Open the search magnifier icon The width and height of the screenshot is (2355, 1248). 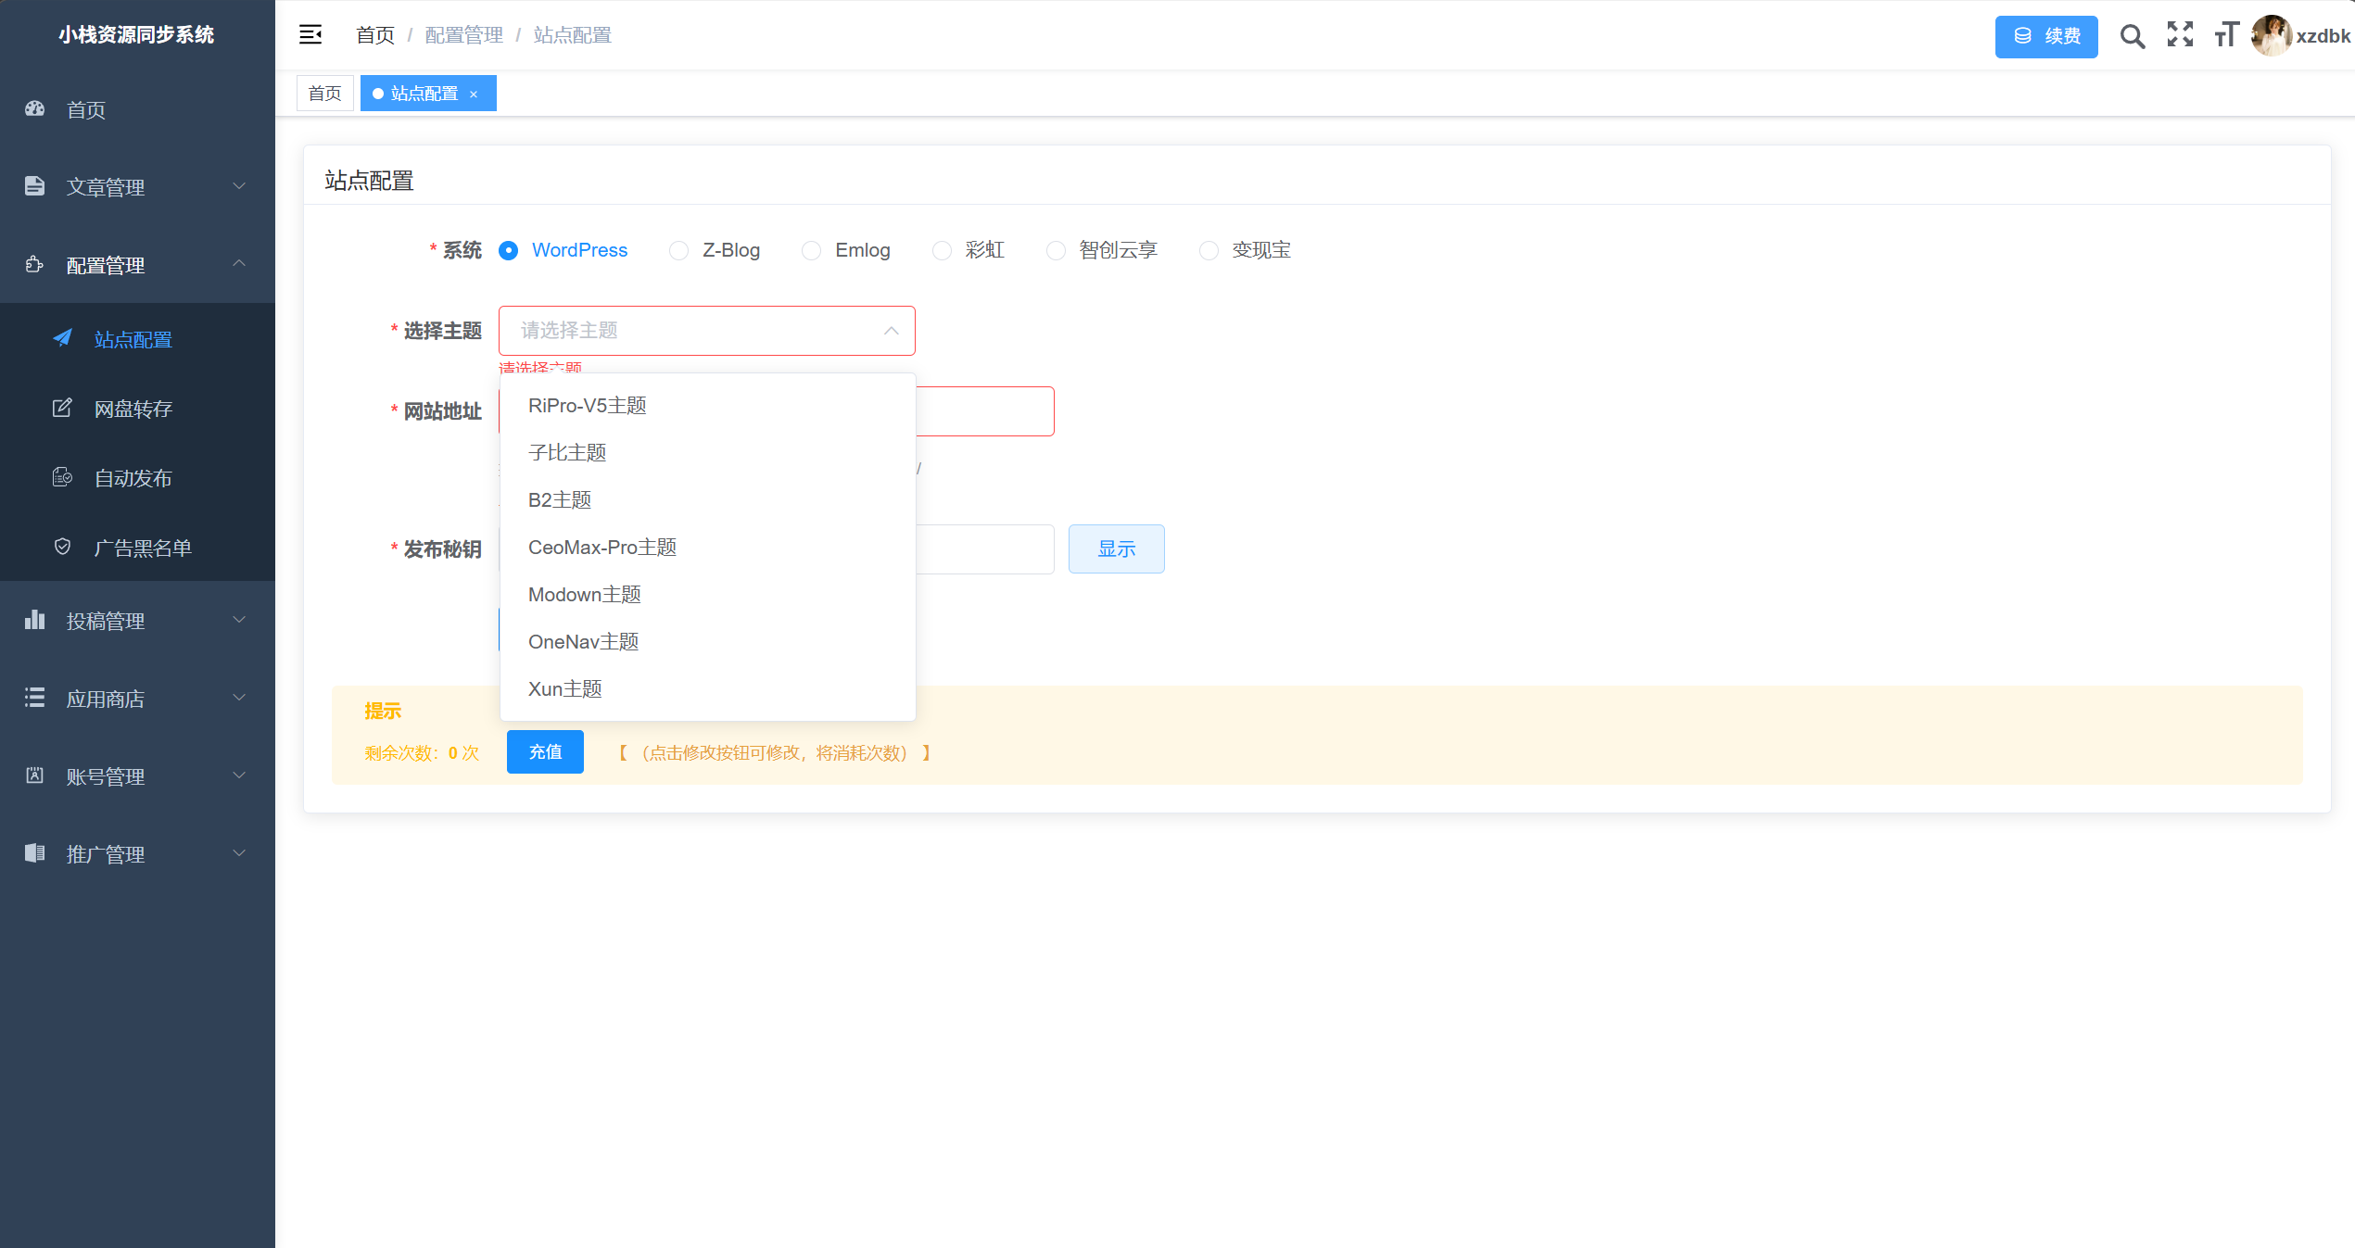click(2132, 36)
